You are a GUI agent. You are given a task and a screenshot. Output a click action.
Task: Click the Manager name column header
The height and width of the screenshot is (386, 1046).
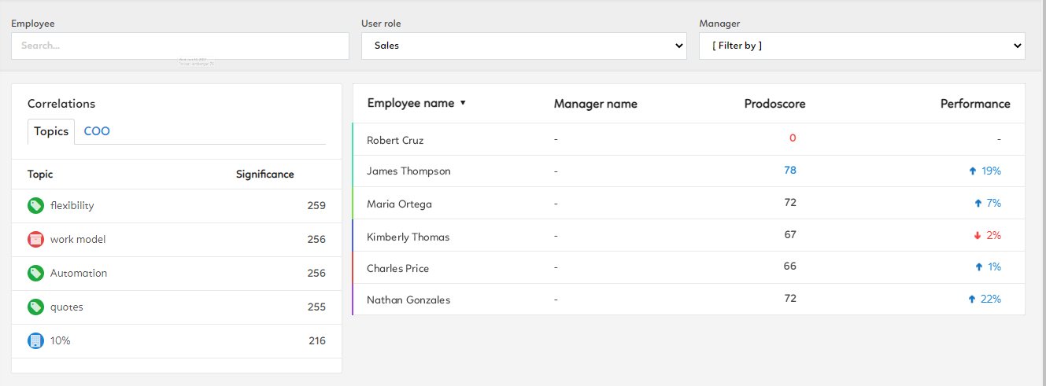coord(595,104)
